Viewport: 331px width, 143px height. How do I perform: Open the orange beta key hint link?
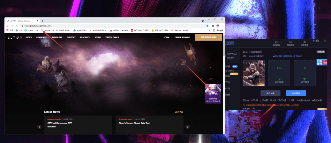[x=271, y=105]
